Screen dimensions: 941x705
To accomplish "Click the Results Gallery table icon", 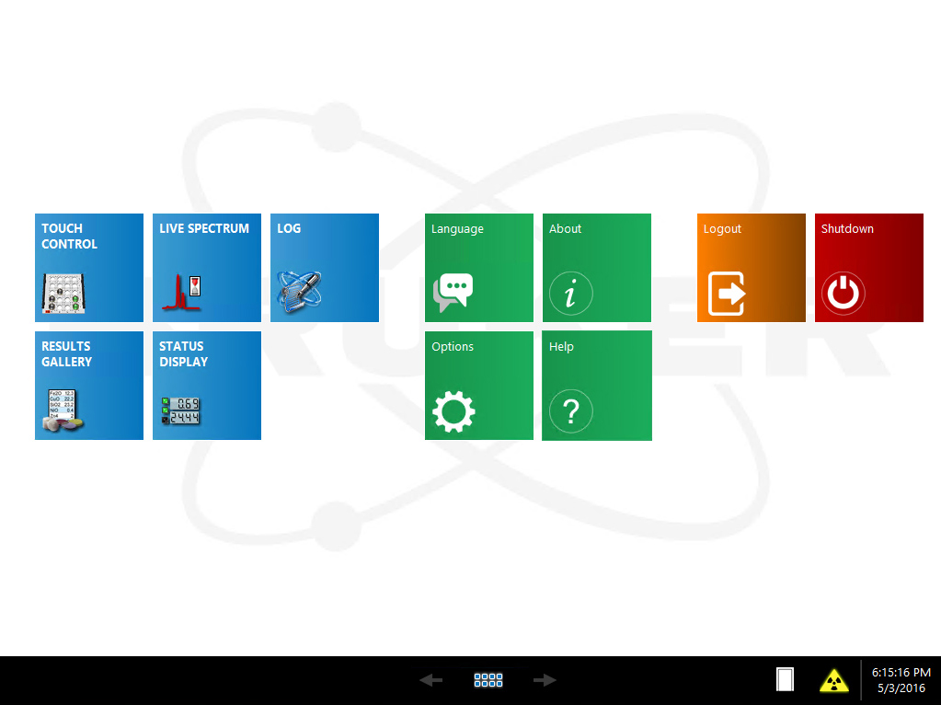I will [x=63, y=411].
